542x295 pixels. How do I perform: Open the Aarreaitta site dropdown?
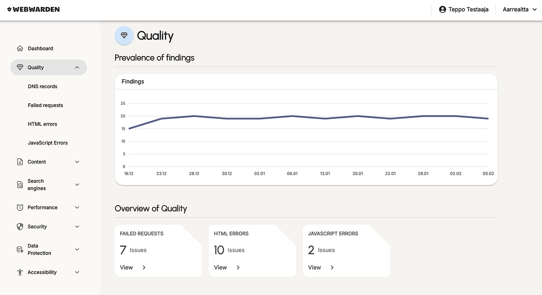(x=519, y=9)
